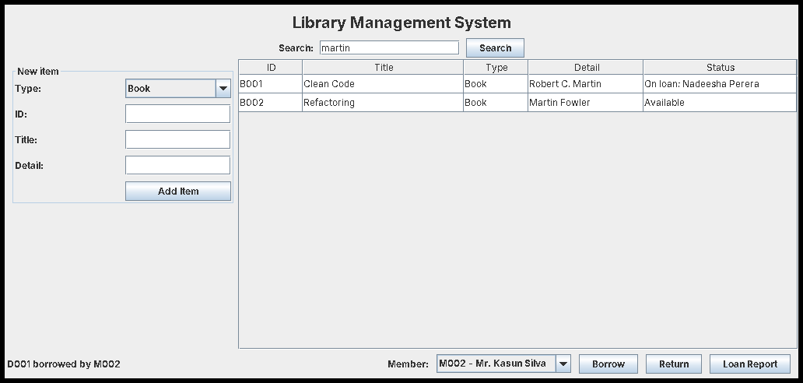Click the status message D001 borrowed by M002
This screenshot has height=383, width=803.
point(64,364)
